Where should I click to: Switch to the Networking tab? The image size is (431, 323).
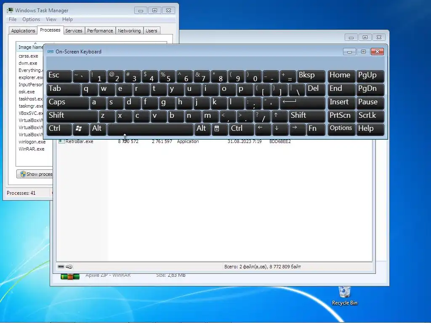(x=129, y=30)
